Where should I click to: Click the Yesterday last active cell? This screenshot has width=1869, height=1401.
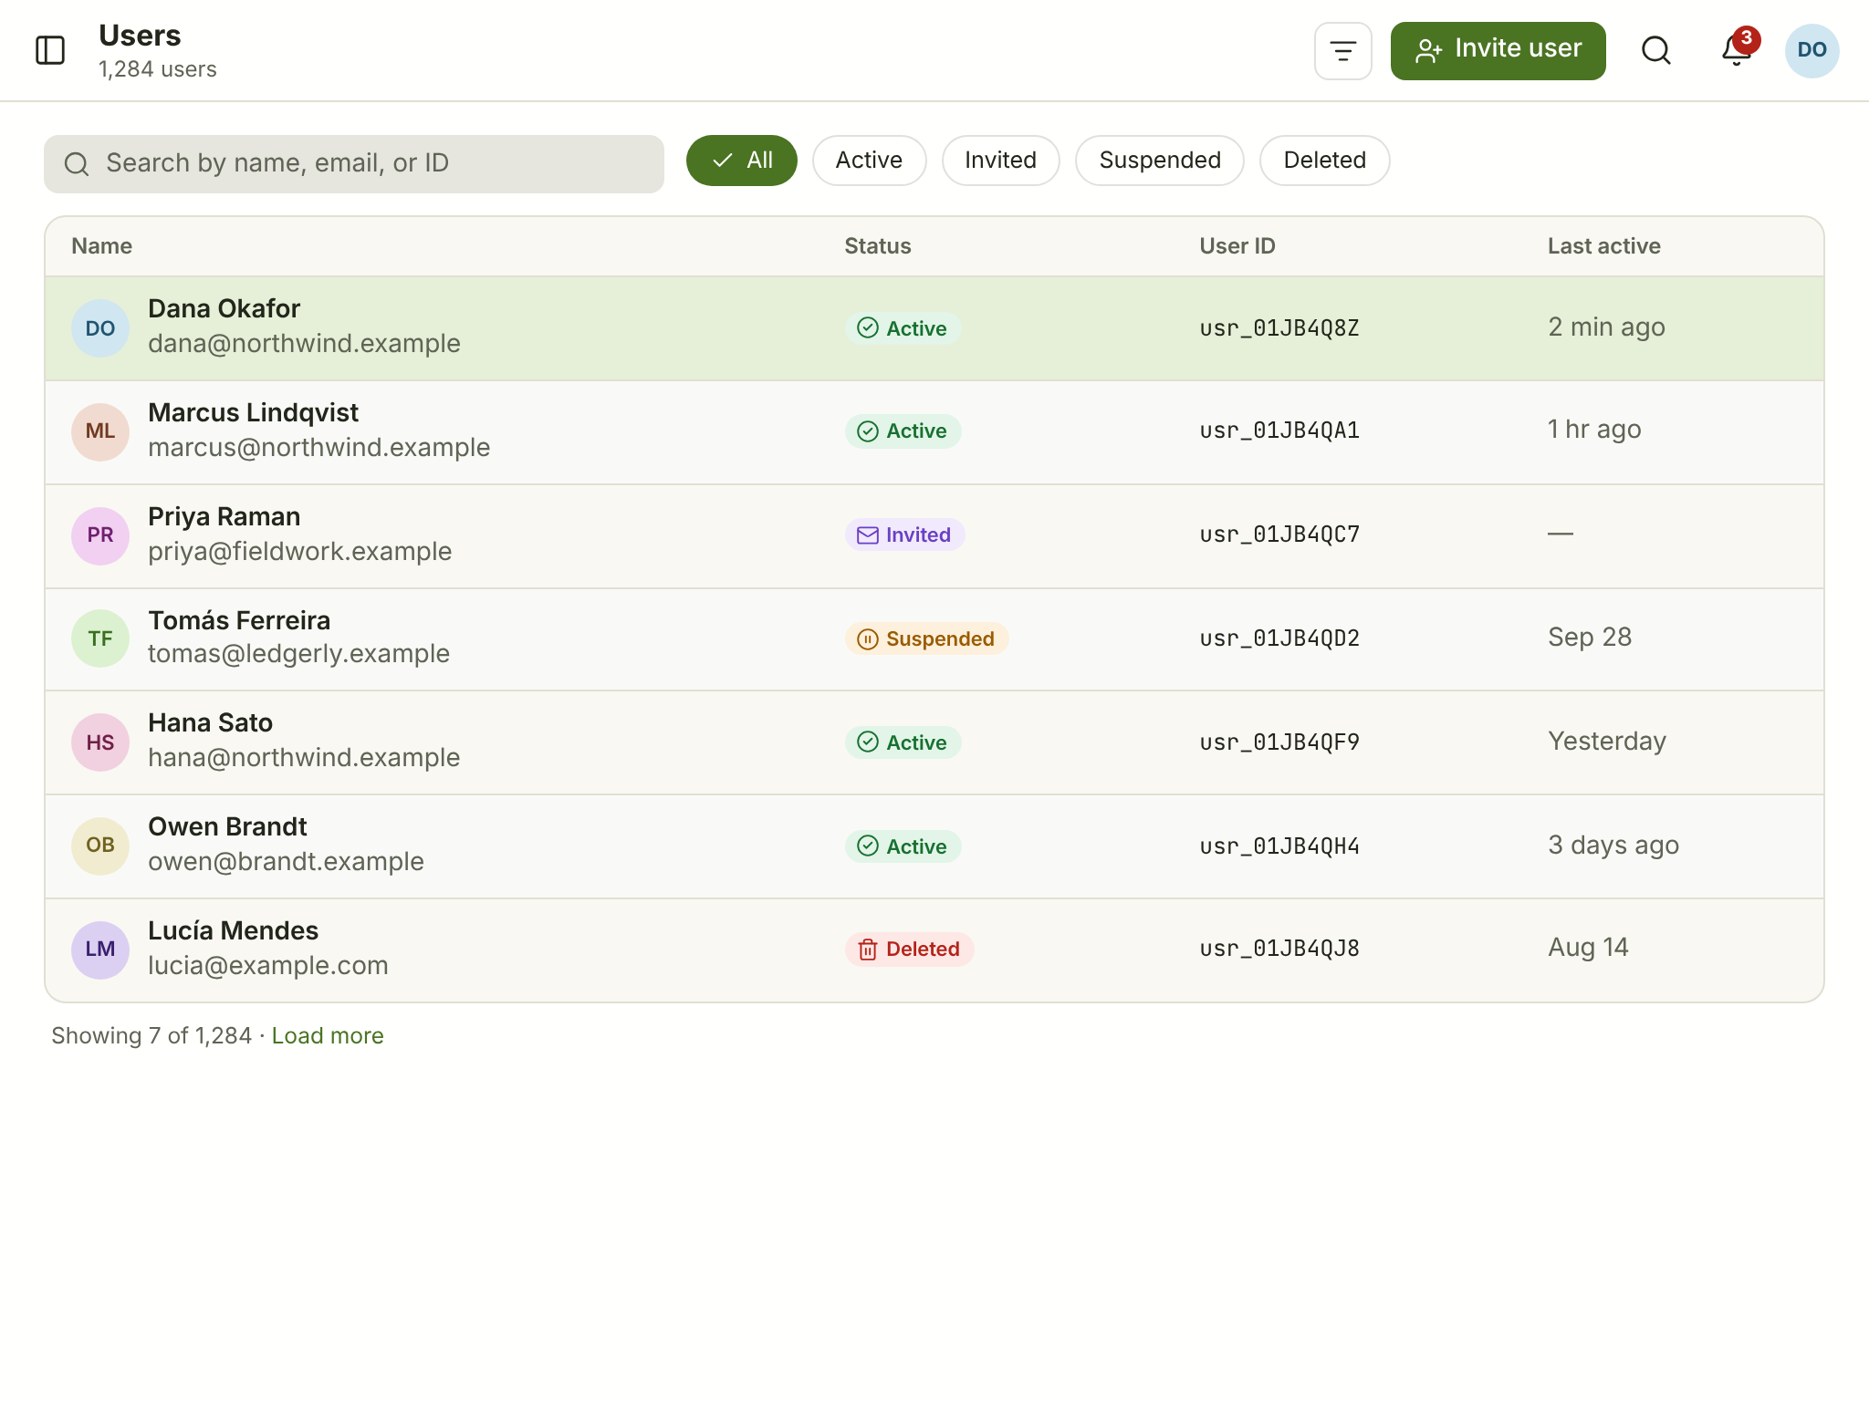click(1607, 742)
